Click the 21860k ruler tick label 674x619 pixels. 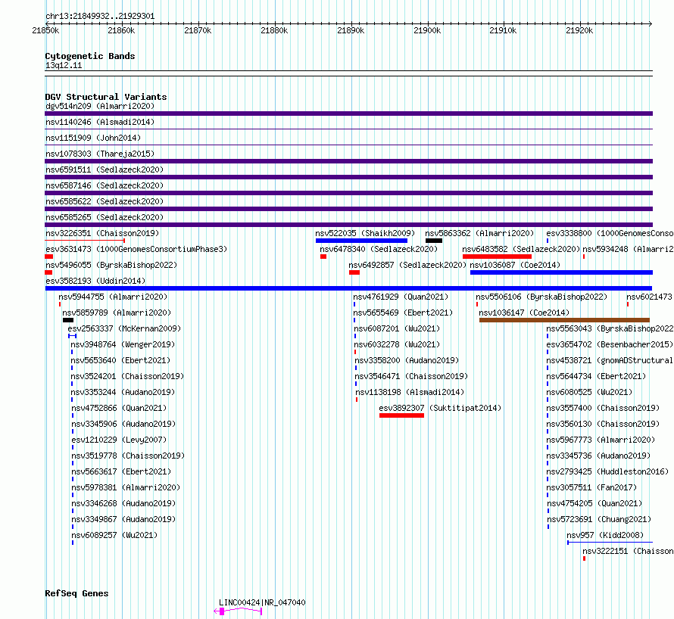tap(121, 30)
